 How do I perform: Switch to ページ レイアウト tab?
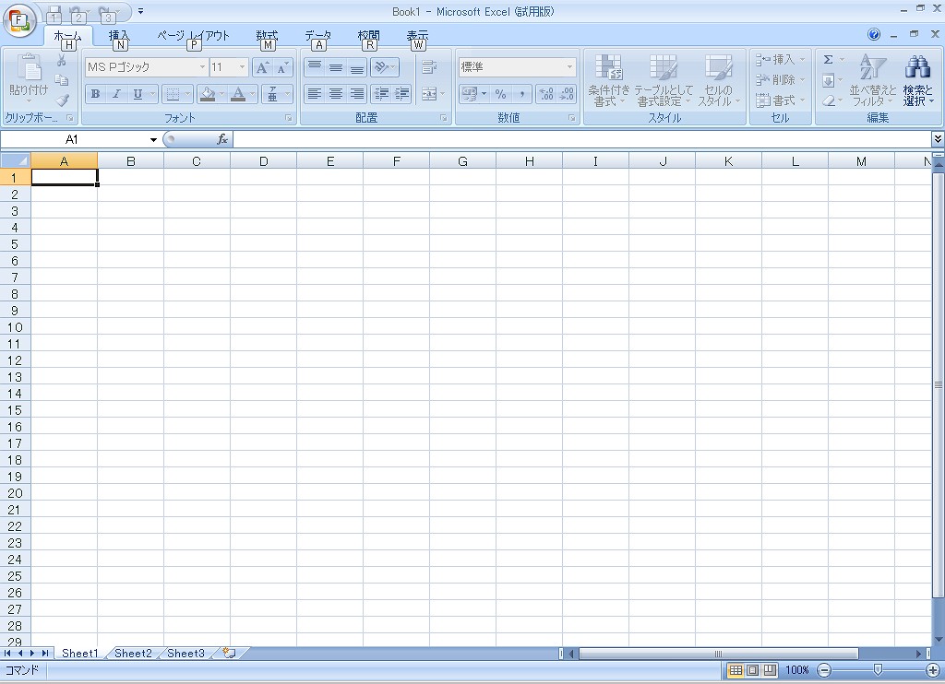coord(194,36)
